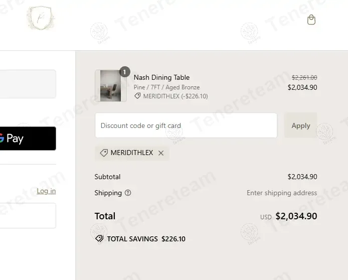Viewport: 348px width, 280px height.
Task: Click the Shipping help question mark icon
Action: pyautogui.click(x=128, y=193)
